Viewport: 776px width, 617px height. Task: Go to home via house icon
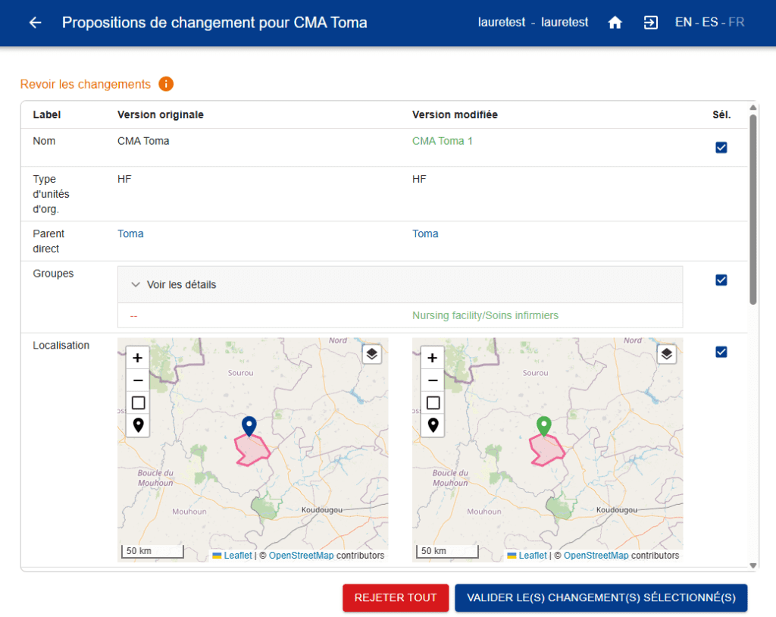pyautogui.click(x=615, y=23)
